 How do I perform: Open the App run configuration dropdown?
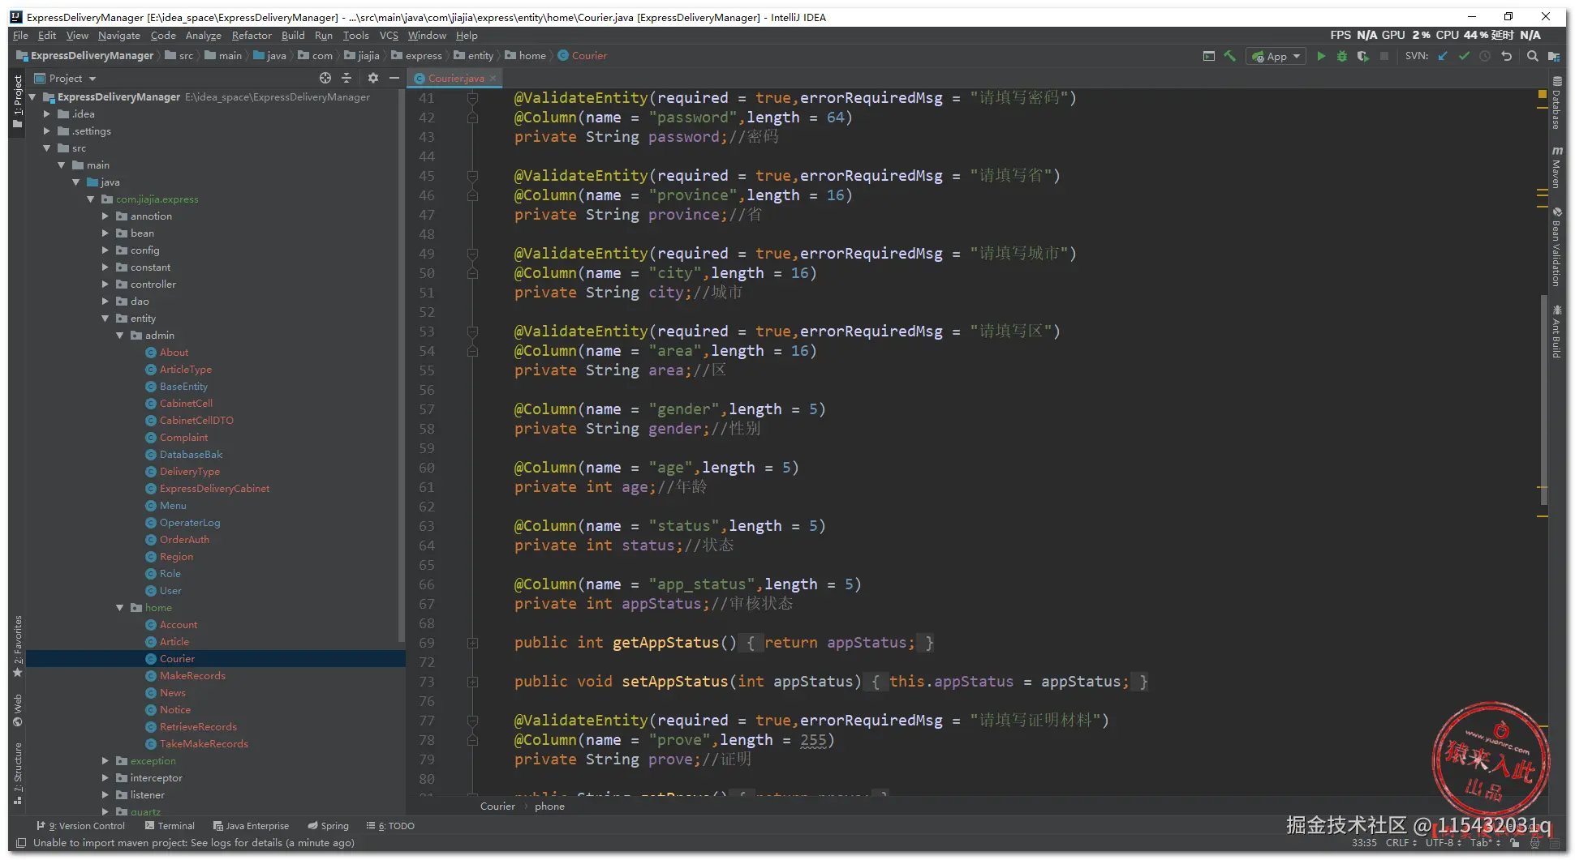coord(1276,56)
